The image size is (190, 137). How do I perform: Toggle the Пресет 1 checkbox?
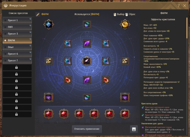pyautogui.click(x=5, y=20)
